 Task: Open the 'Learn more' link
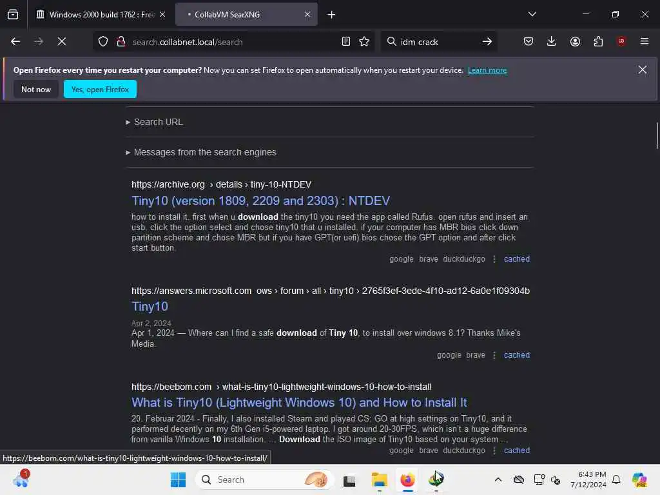[487, 70]
